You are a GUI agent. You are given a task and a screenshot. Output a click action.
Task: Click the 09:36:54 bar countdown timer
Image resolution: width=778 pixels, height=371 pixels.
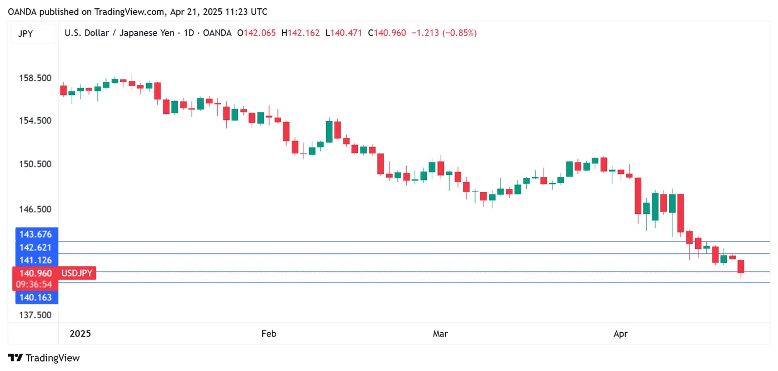click(36, 284)
